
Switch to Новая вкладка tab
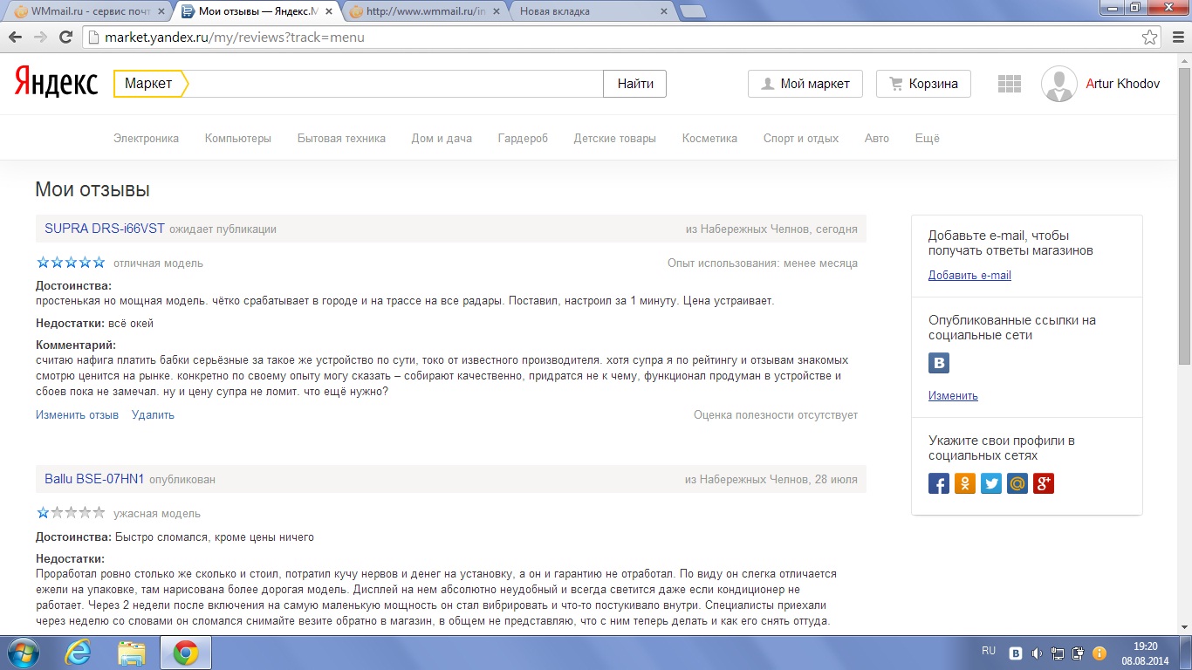tap(593, 11)
